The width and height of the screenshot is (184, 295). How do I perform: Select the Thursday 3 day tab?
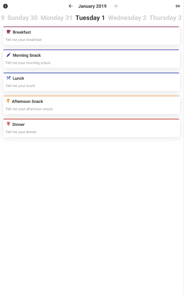pyautogui.click(x=165, y=18)
